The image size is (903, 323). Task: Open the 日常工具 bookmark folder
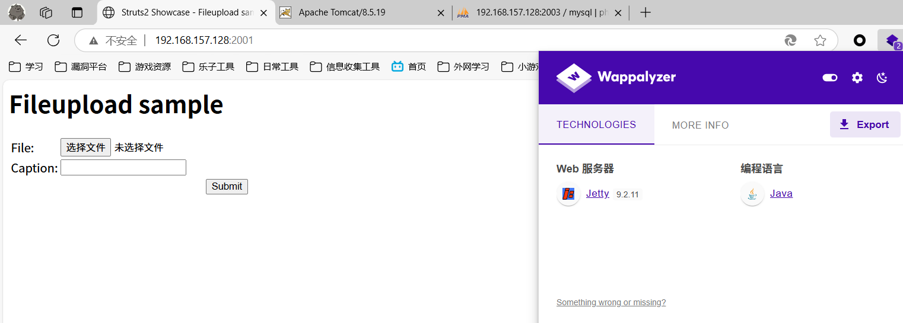pyautogui.click(x=272, y=66)
